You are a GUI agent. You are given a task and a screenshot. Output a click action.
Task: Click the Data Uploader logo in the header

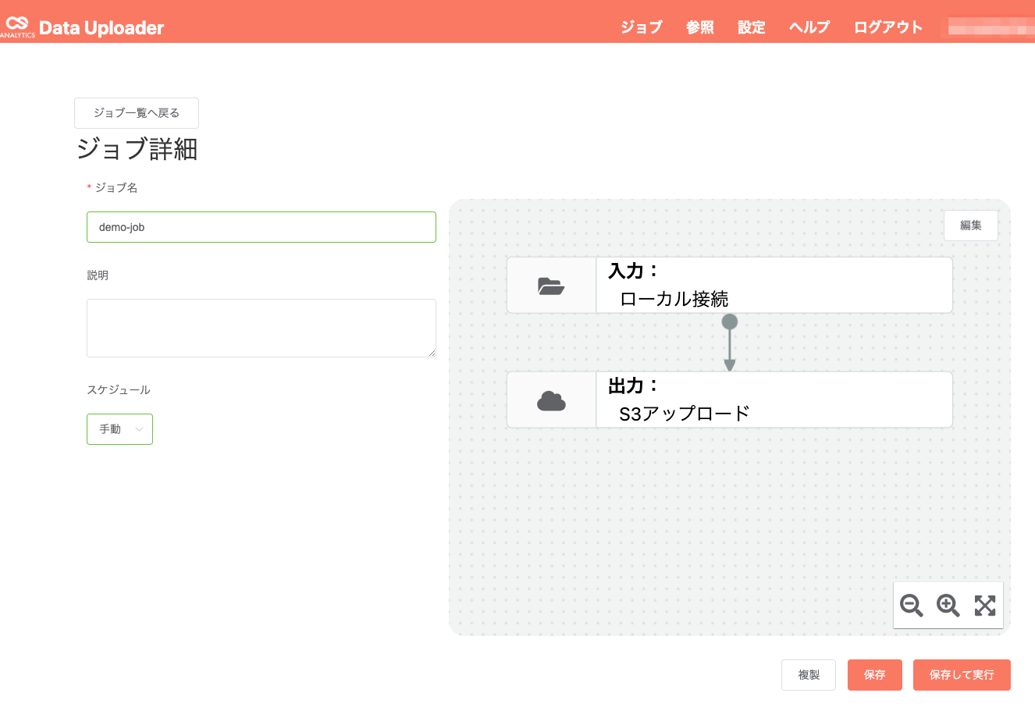(84, 26)
